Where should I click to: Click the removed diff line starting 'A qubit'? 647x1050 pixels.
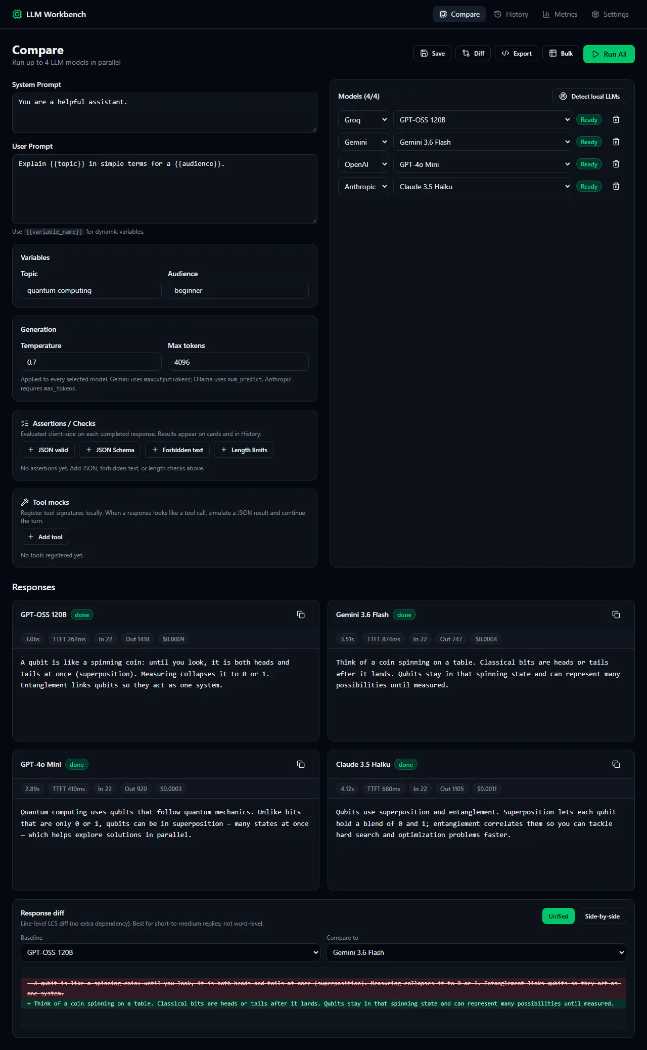click(323, 988)
